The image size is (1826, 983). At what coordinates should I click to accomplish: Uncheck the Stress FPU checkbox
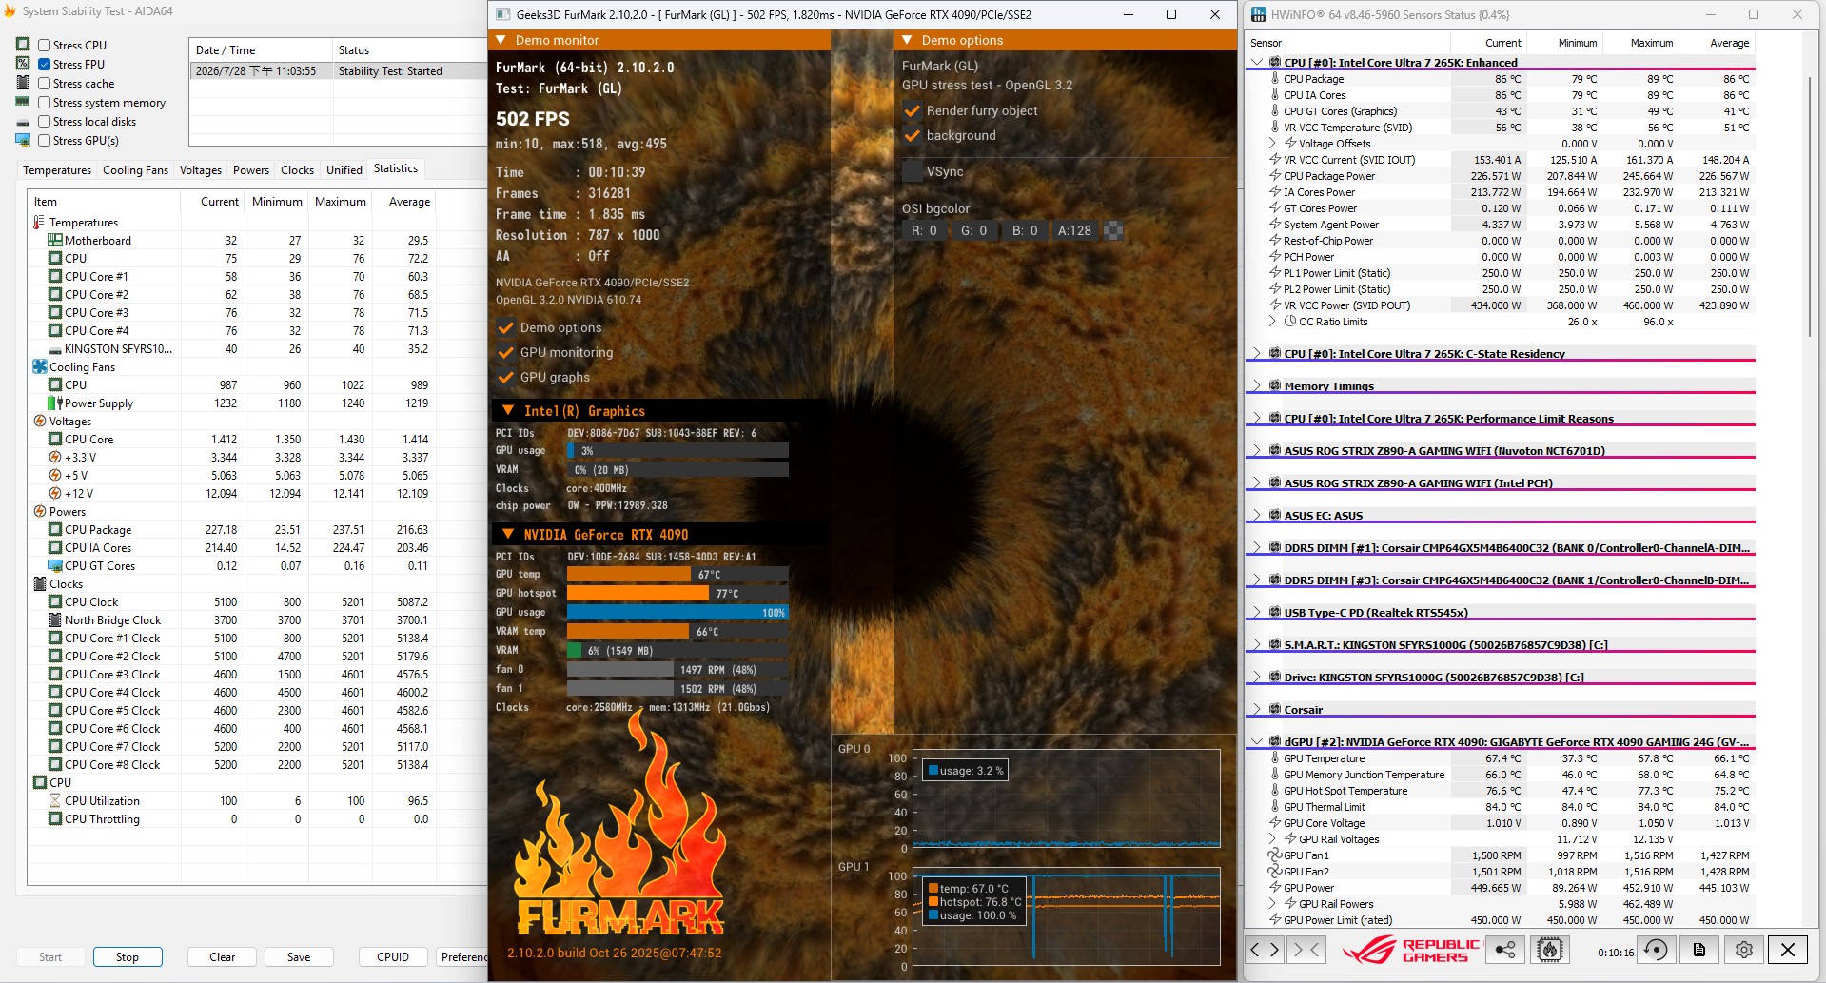tap(44, 64)
